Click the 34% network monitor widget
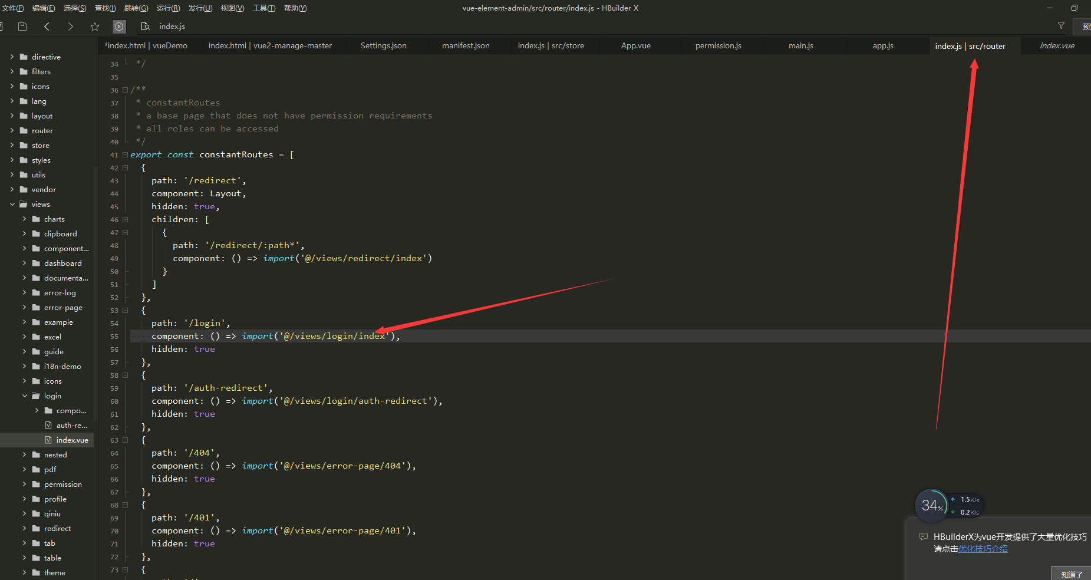The width and height of the screenshot is (1091, 580). pos(932,505)
